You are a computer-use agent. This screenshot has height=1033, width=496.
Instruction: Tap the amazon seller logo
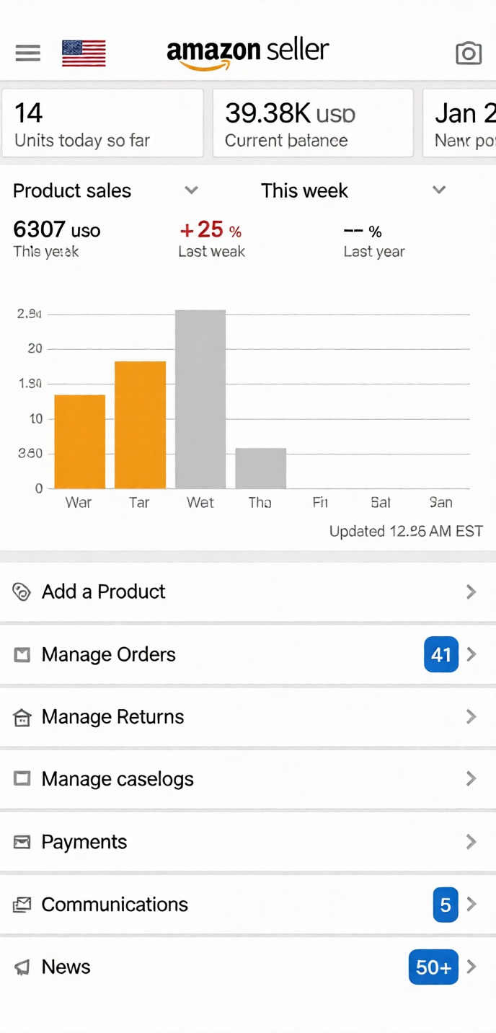(x=247, y=53)
